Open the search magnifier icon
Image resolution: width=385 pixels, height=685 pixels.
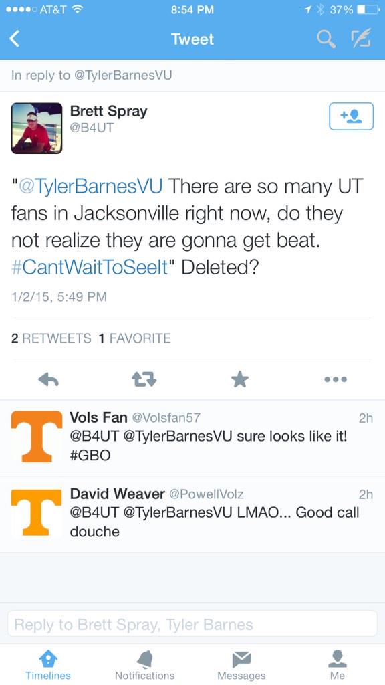(326, 39)
